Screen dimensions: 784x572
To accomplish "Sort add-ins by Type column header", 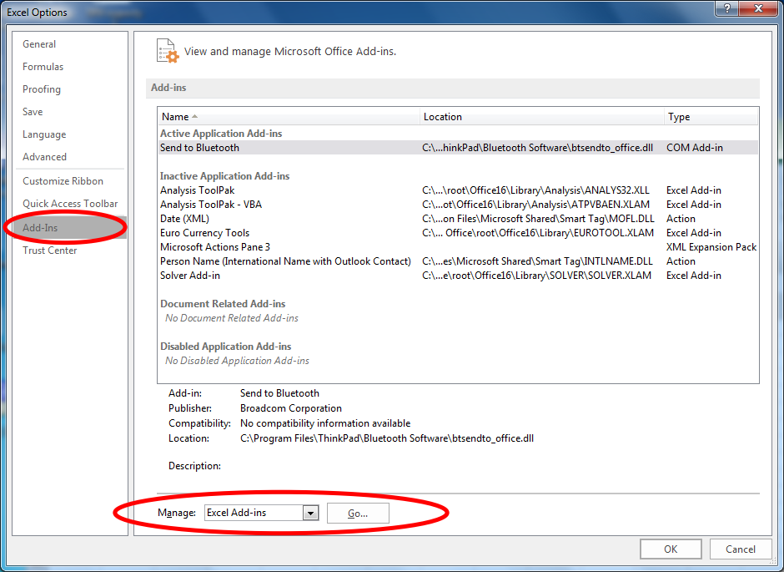I will point(711,117).
